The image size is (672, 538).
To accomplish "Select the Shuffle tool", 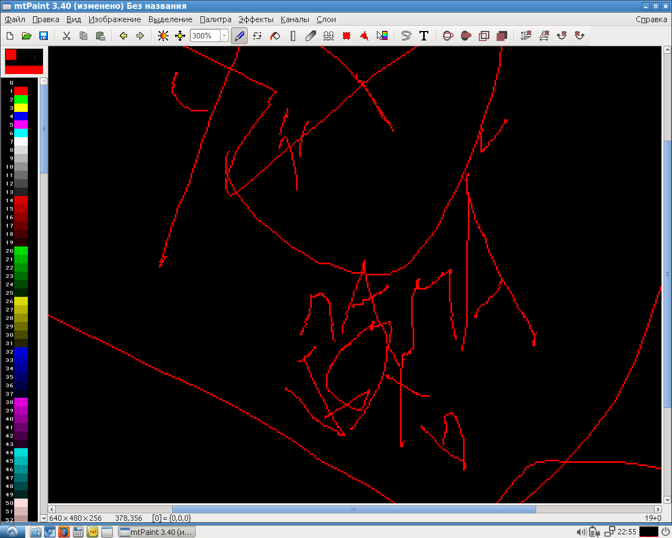I will pyautogui.click(x=257, y=36).
